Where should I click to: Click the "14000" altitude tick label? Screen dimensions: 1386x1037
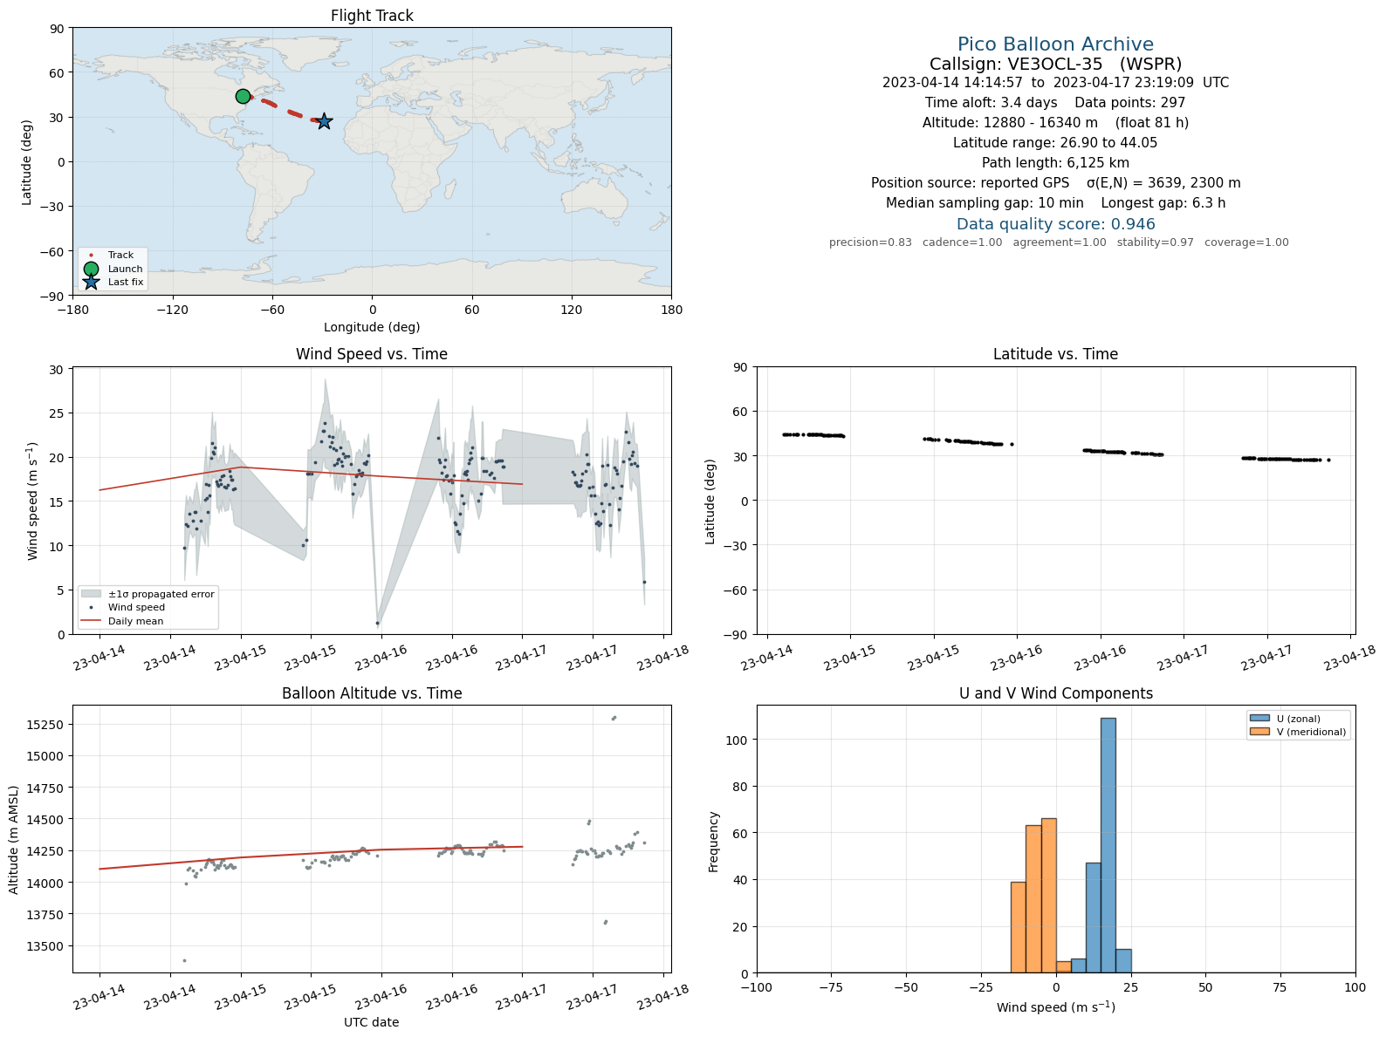coord(46,883)
